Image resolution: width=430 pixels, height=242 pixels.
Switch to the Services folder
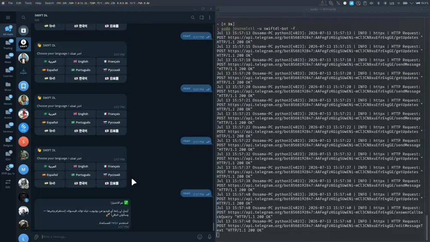tap(8, 128)
